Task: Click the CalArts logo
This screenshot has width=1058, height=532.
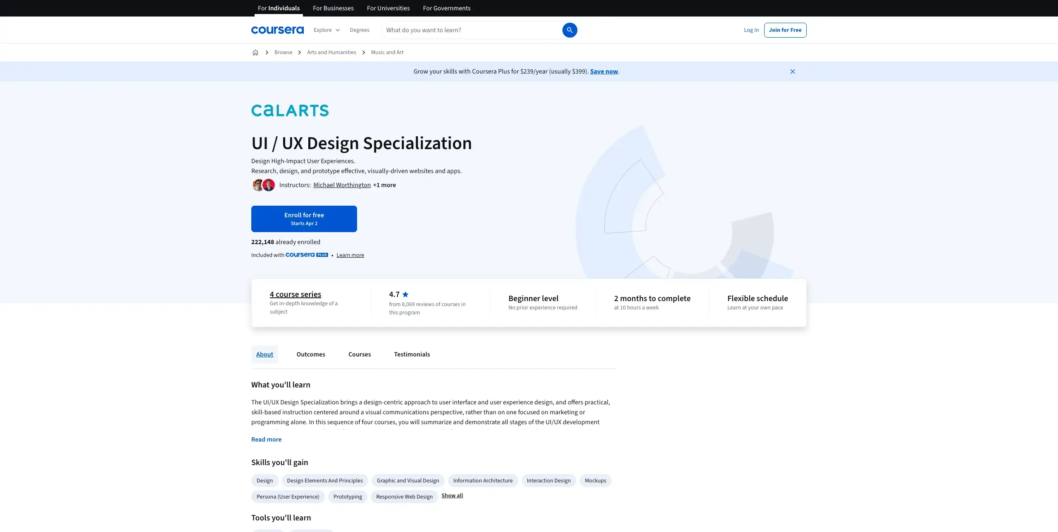Action: [x=290, y=110]
